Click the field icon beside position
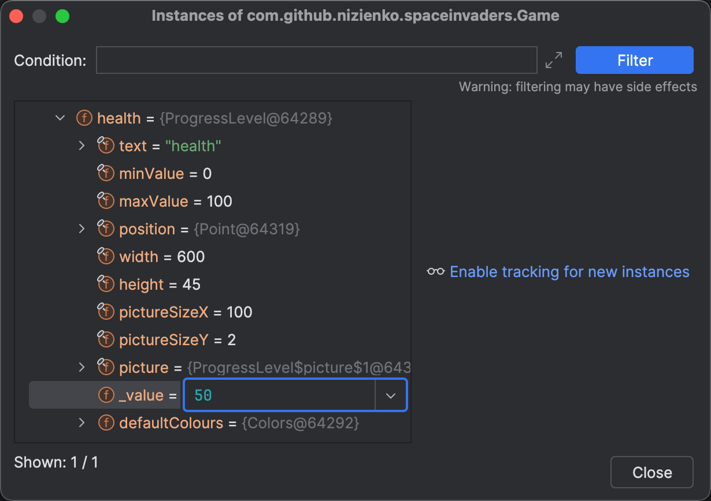Viewport: 711px width, 501px height. [x=106, y=229]
